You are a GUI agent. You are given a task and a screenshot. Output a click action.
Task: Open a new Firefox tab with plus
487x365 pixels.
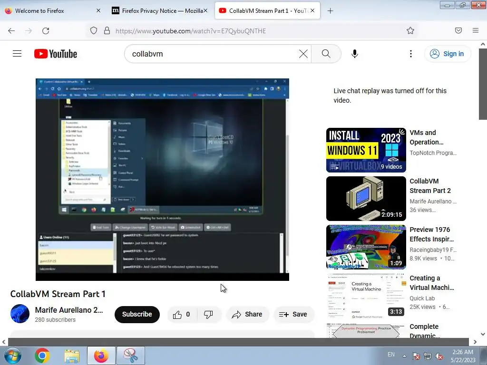coord(330,11)
